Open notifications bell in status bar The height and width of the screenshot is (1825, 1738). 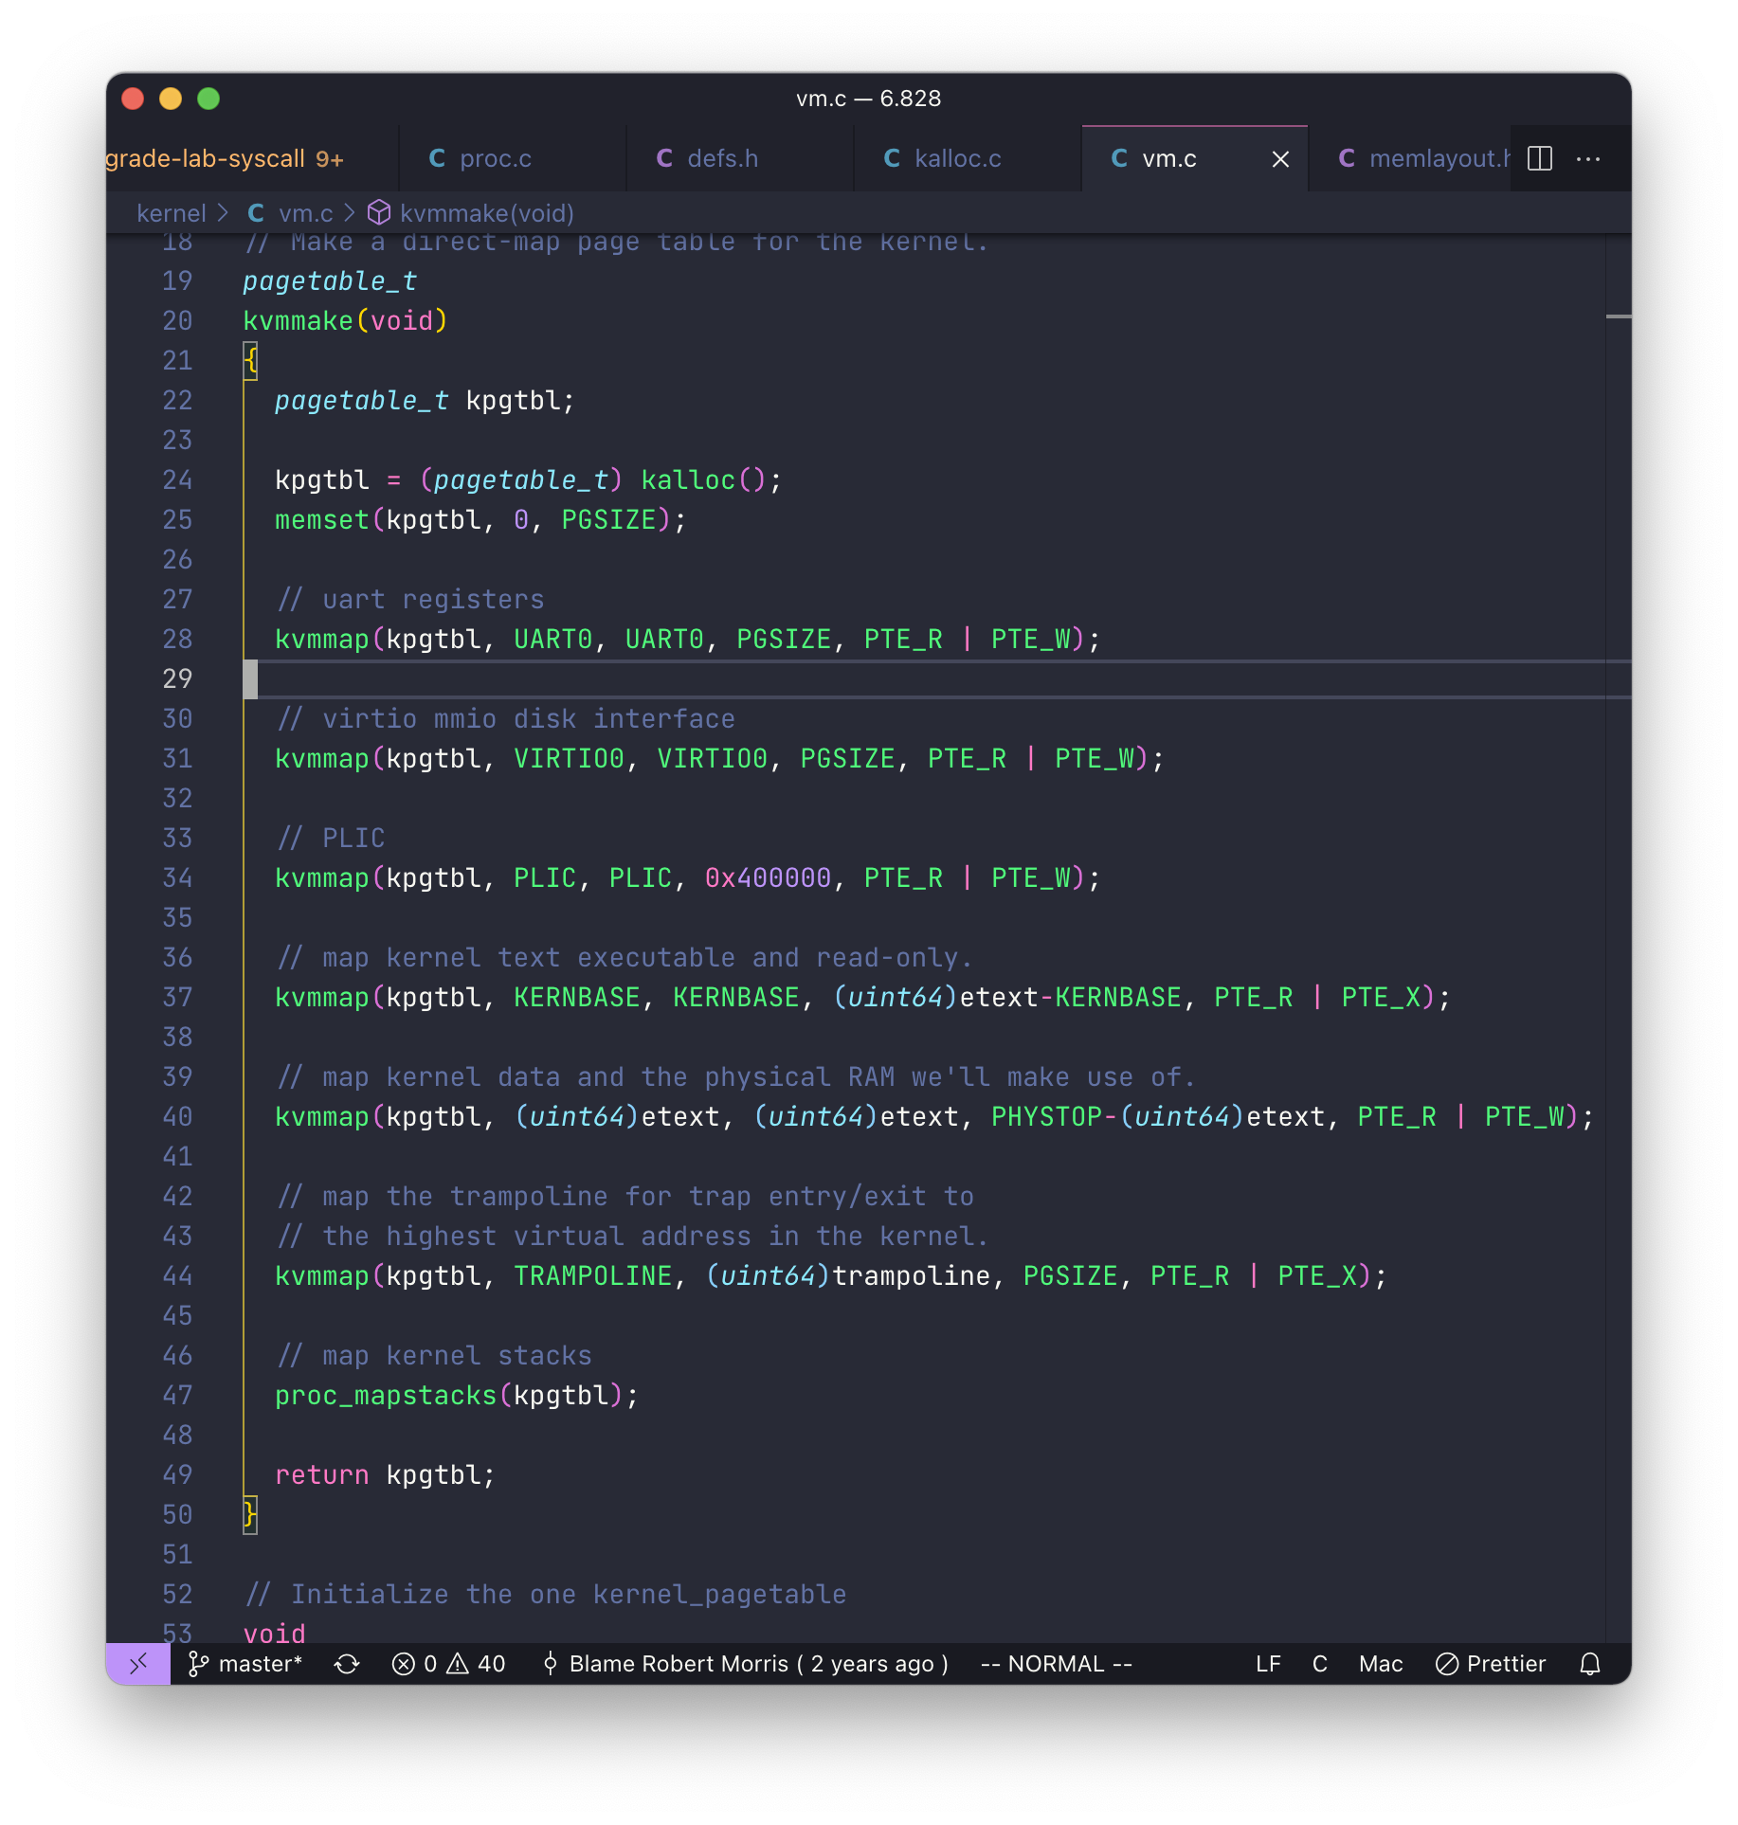tap(1590, 1664)
